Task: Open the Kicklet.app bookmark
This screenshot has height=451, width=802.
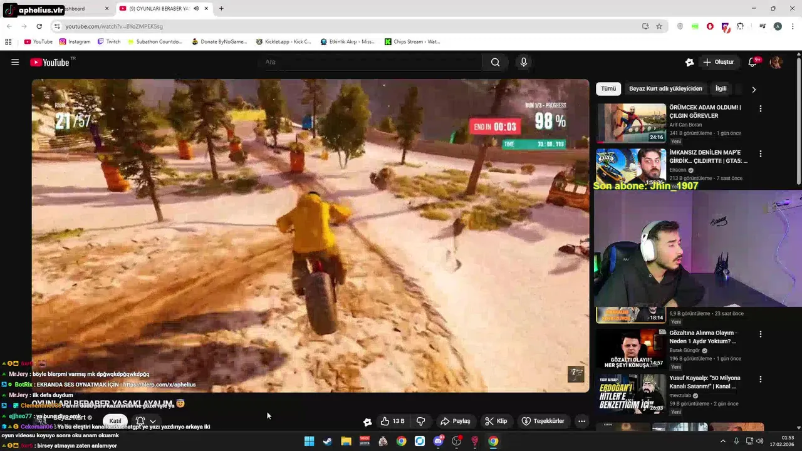Action: tap(284, 42)
